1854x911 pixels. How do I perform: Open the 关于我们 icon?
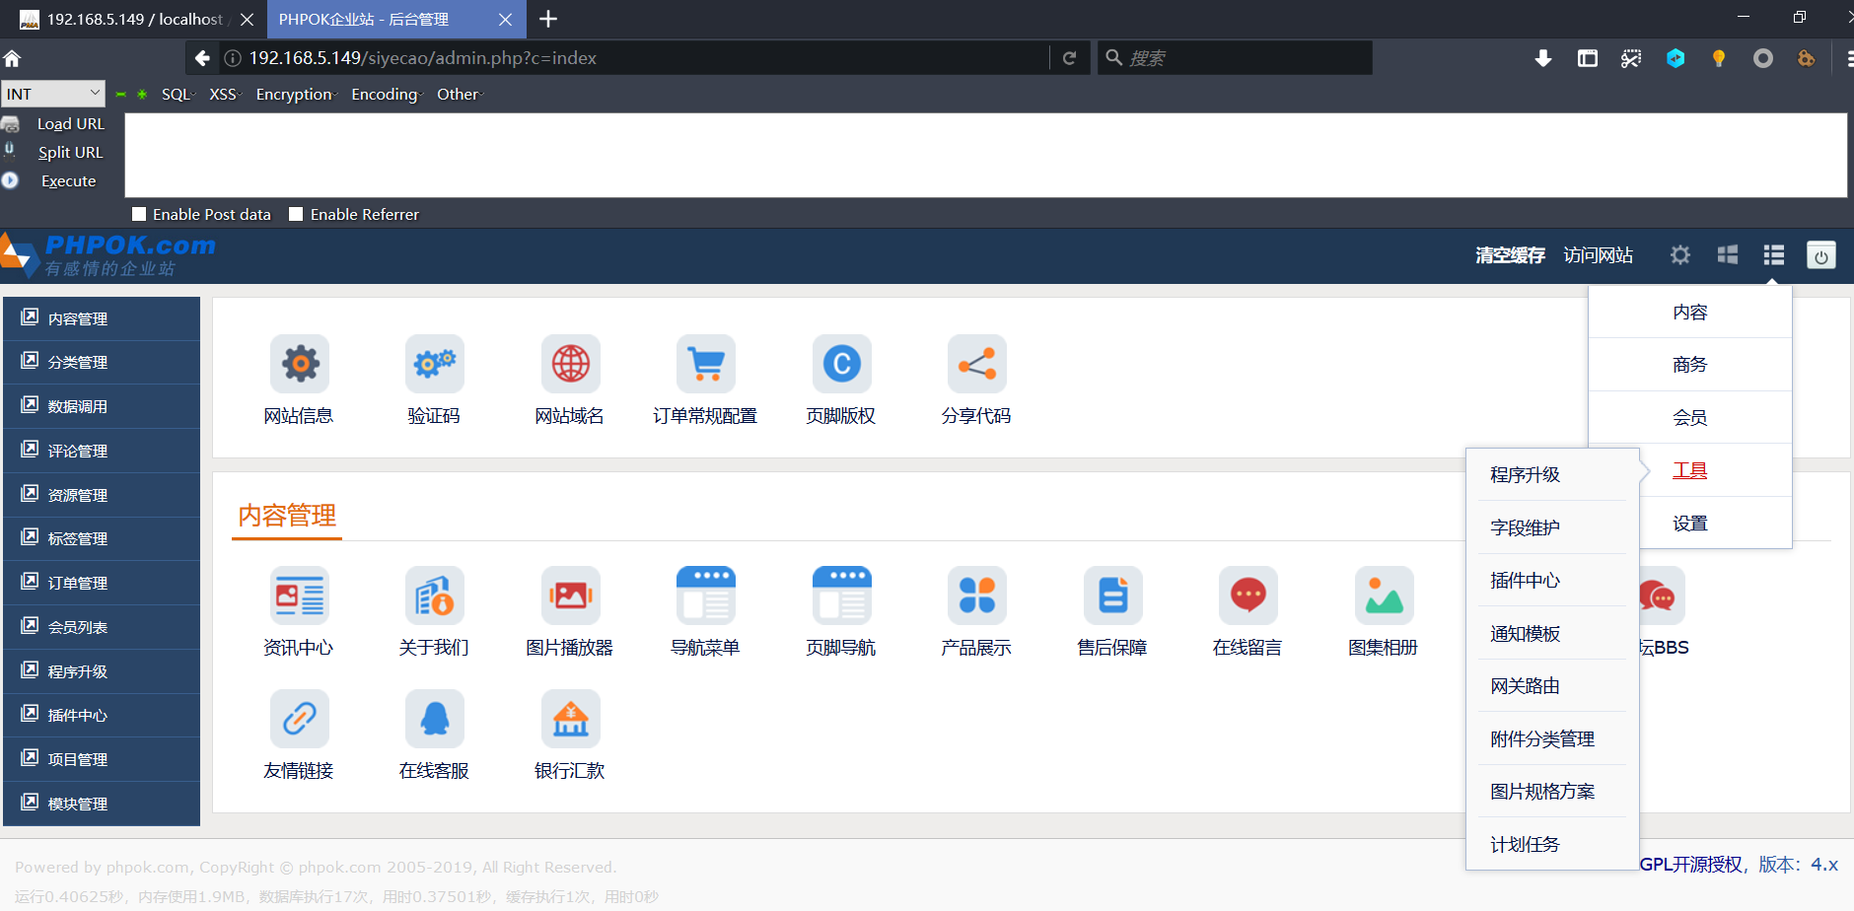tap(435, 596)
